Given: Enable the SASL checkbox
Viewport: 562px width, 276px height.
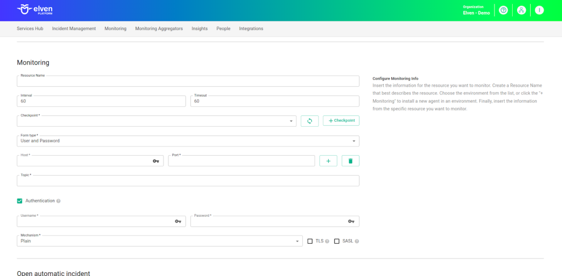Looking at the screenshot, I should tap(337, 241).
